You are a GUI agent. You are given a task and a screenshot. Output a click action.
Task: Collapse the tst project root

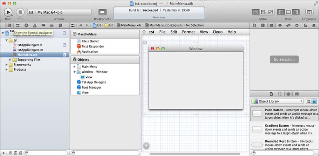(3, 33)
